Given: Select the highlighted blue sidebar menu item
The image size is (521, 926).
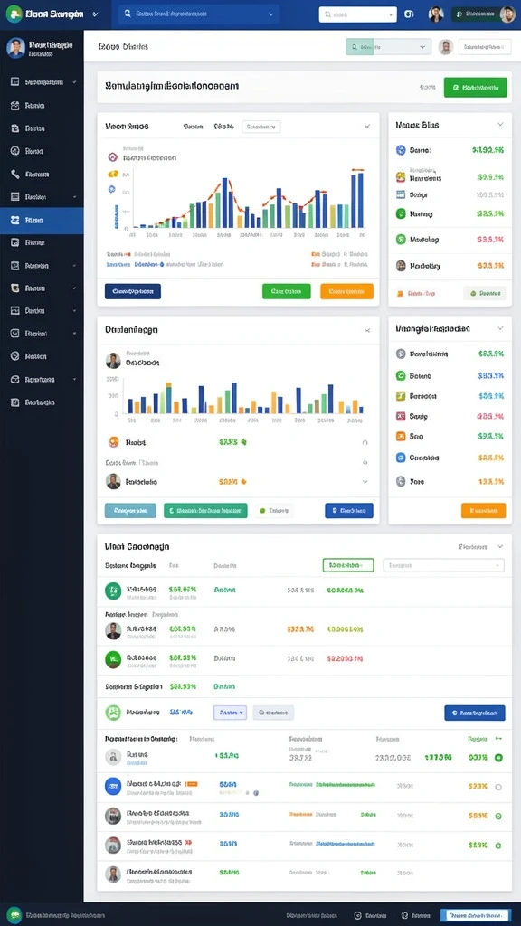Looking at the screenshot, I should 42,221.
